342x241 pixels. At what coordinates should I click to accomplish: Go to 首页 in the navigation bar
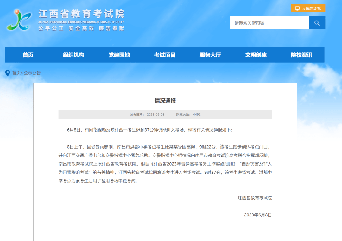click(x=28, y=55)
